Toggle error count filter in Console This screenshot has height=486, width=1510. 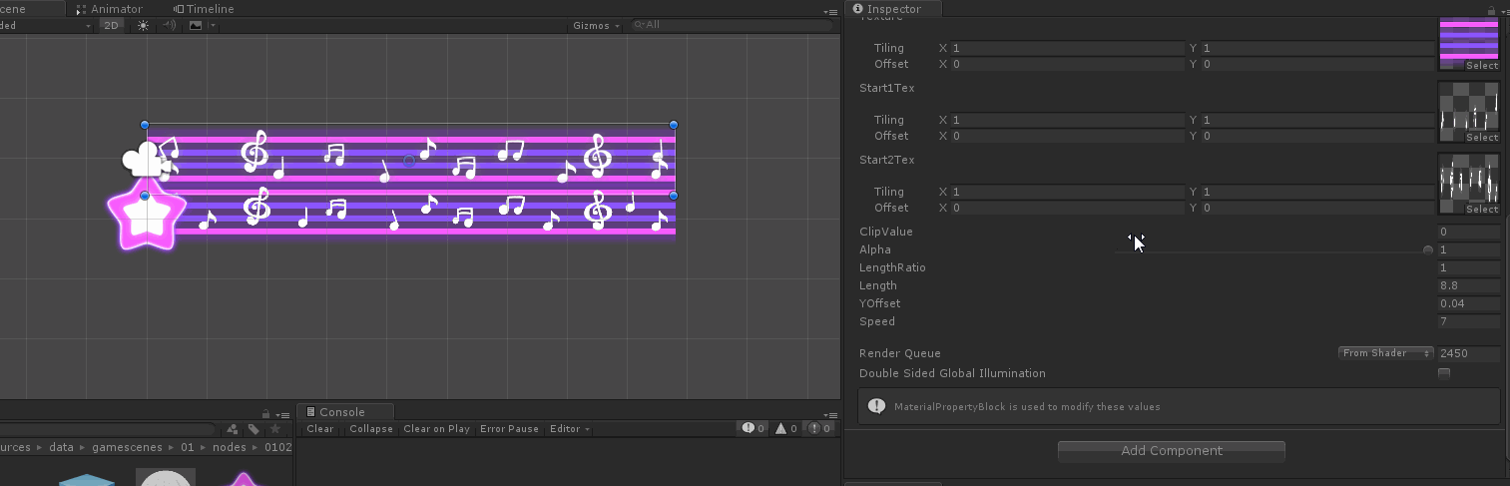pos(819,429)
